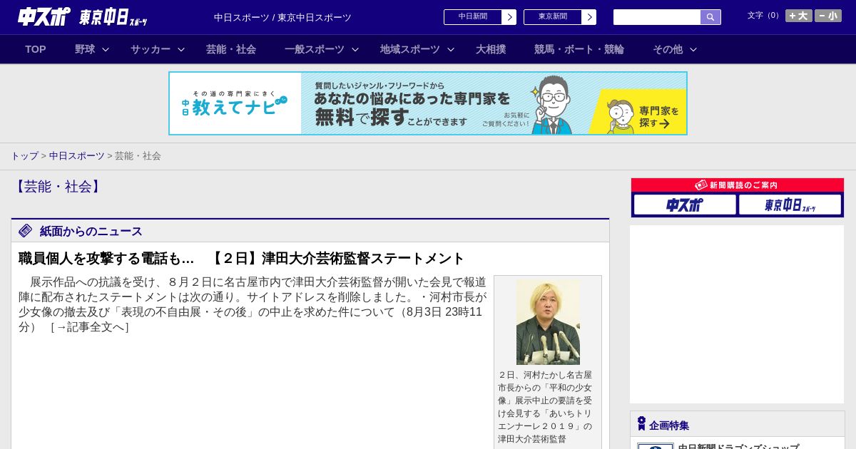Click the arrow next to 東京新聞
The width and height of the screenshot is (856, 449).
(589, 17)
